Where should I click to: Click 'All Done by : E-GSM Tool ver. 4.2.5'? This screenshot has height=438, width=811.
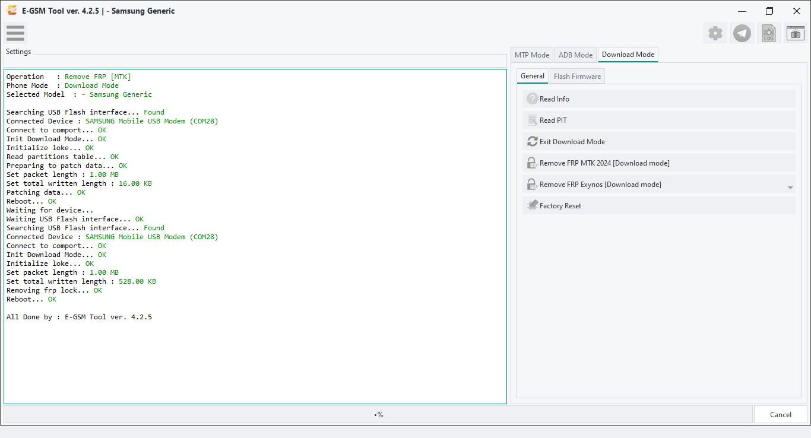(x=79, y=317)
